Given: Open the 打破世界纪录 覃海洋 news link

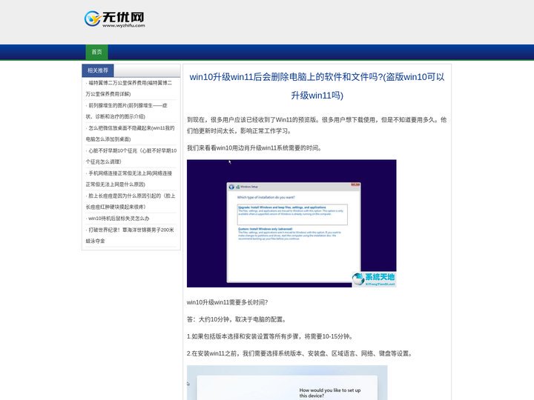Looking at the screenshot, I should click(x=130, y=236).
